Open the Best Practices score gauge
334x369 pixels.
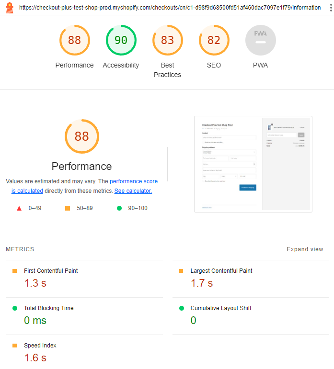(x=167, y=40)
